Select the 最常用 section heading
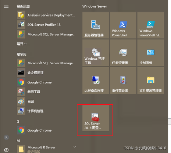 [x=21, y=54]
